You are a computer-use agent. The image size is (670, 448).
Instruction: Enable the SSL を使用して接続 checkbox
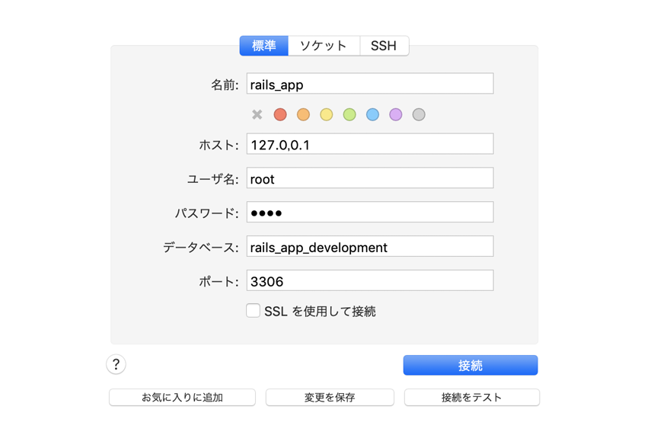point(254,310)
